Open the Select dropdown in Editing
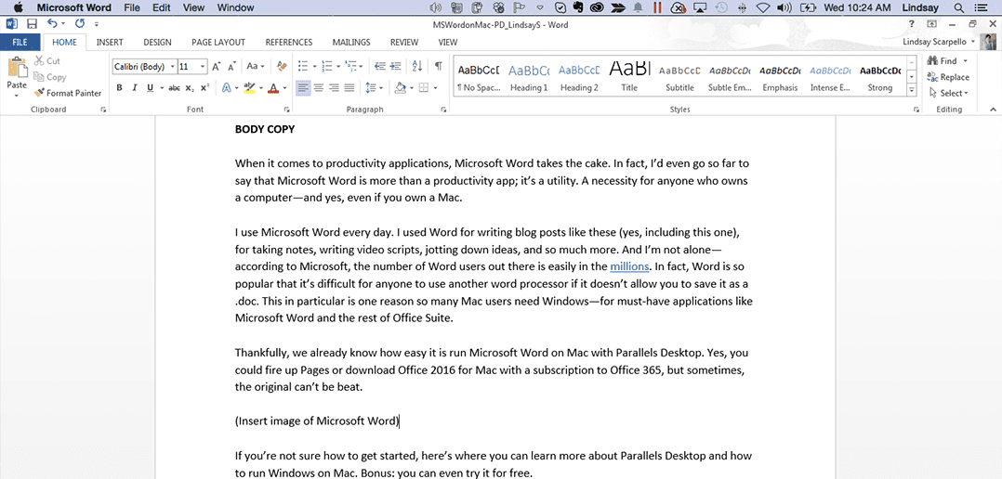Screen dimensions: 1002x479 [x=949, y=93]
